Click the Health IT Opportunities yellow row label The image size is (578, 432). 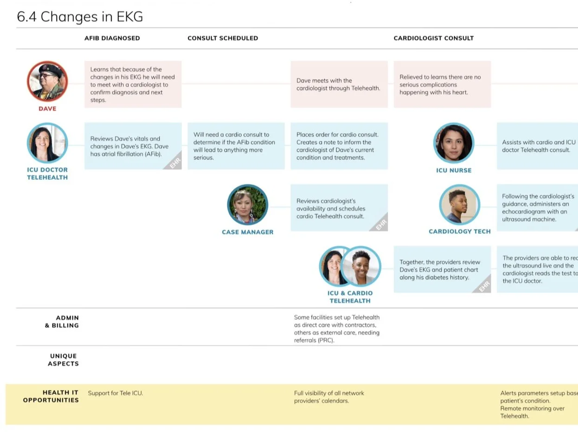click(x=51, y=396)
